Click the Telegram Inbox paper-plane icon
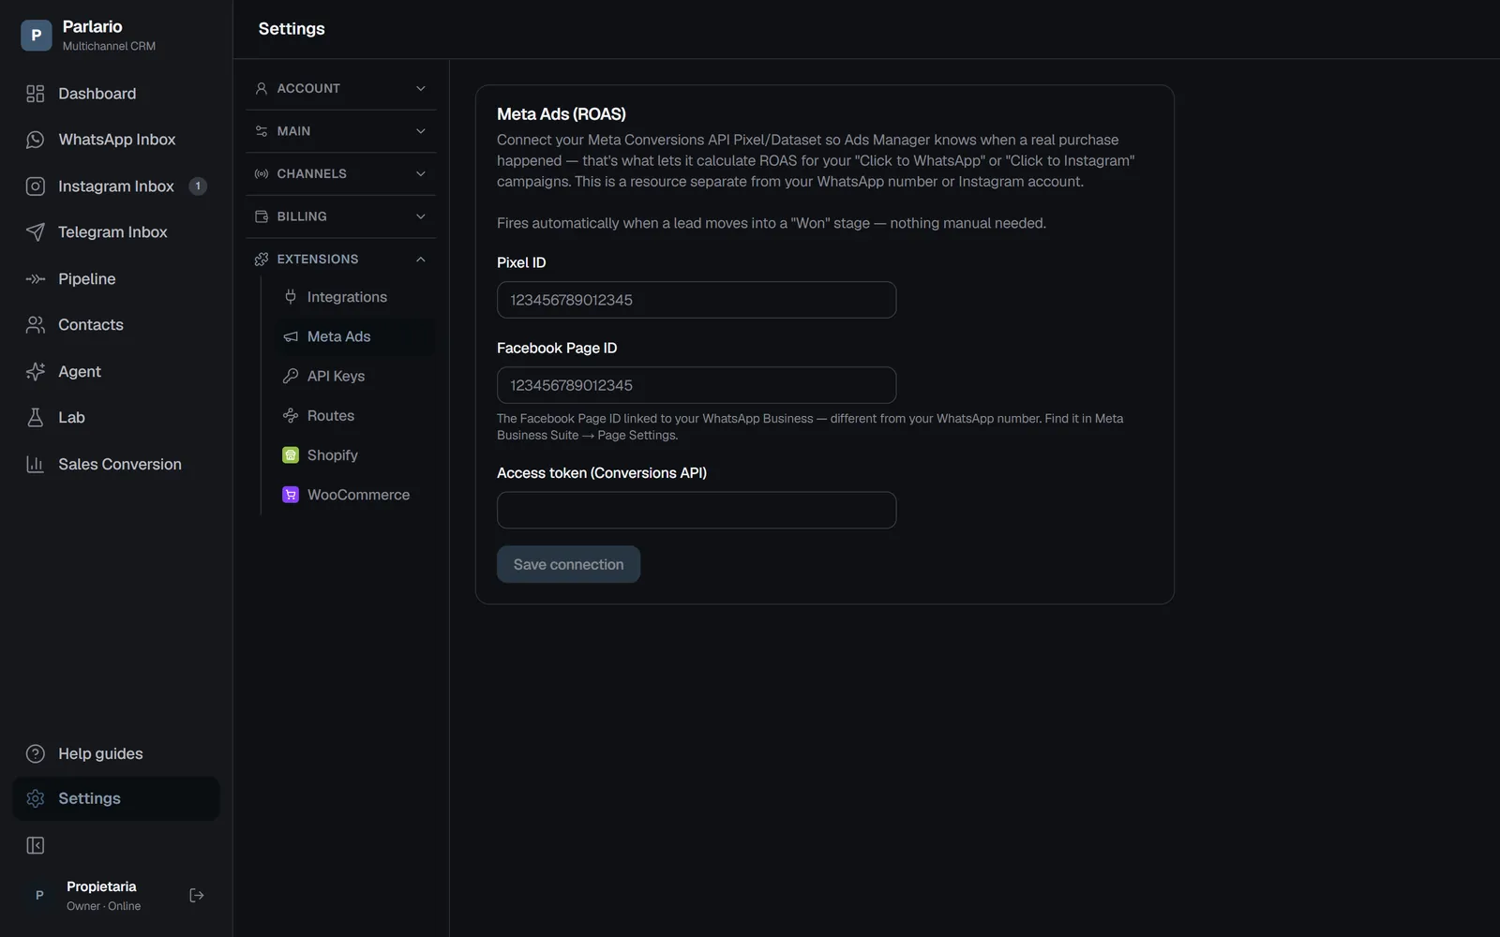The width and height of the screenshot is (1500, 937). click(36, 232)
